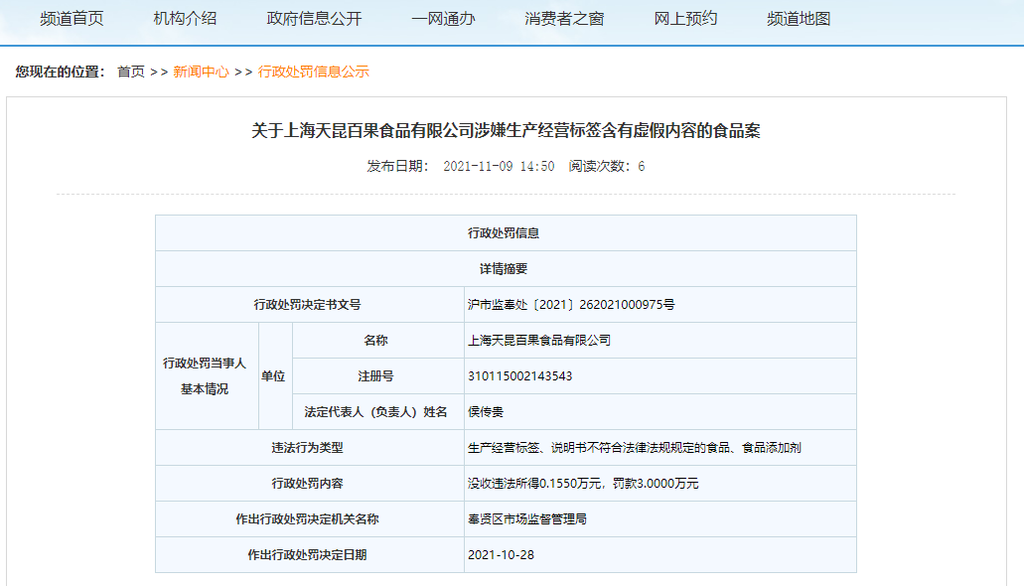Follow the 新闻中心 breadcrumb link
This screenshot has height=586, width=1024.
tap(202, 72)
